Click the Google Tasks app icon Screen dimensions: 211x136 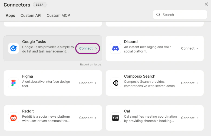tap(14, 48)
